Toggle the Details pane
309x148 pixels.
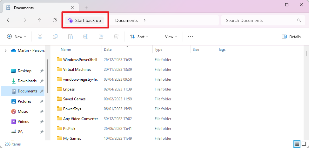291,37
